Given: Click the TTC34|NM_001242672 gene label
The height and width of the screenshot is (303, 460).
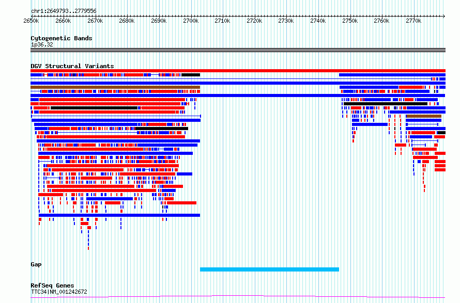Looking at the screenshot, I should coord(59,292).
